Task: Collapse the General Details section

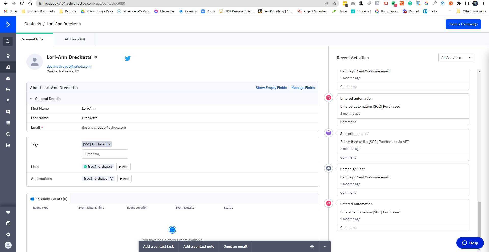Action: tap(31, 99)
